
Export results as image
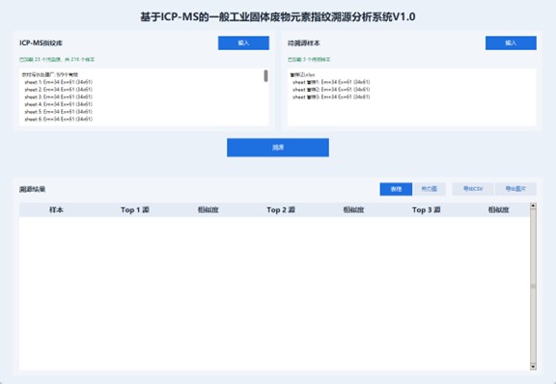click(515, 189)
